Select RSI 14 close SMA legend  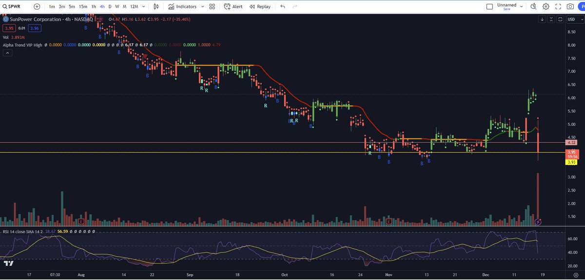[x=23, y=232]
